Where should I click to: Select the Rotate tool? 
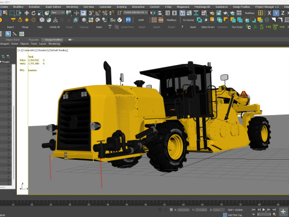tap(33, 13)
